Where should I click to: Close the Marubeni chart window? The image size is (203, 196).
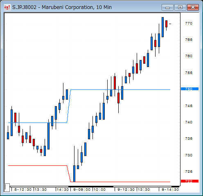(x=193, y=7)
